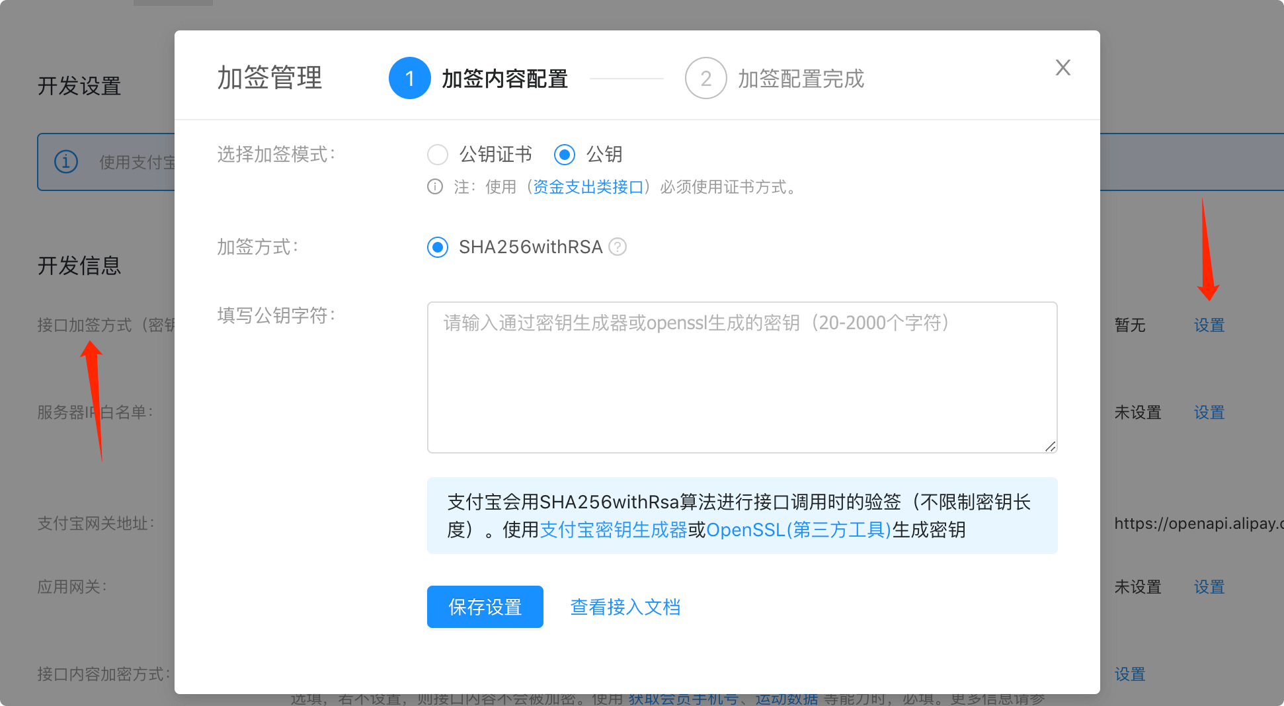Click 设置 for 应用网关 row

click(x=1209, y=587)
